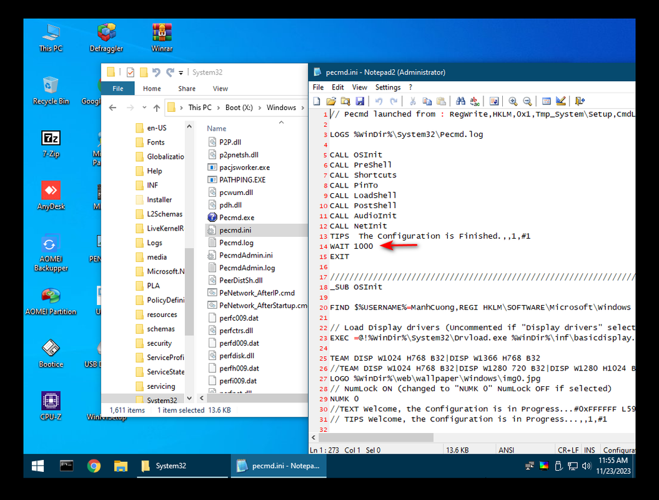Viewport: 659px width, 500px height.
Task: Click the navigation pane scroll down arrow
Action: coord(189,398)
